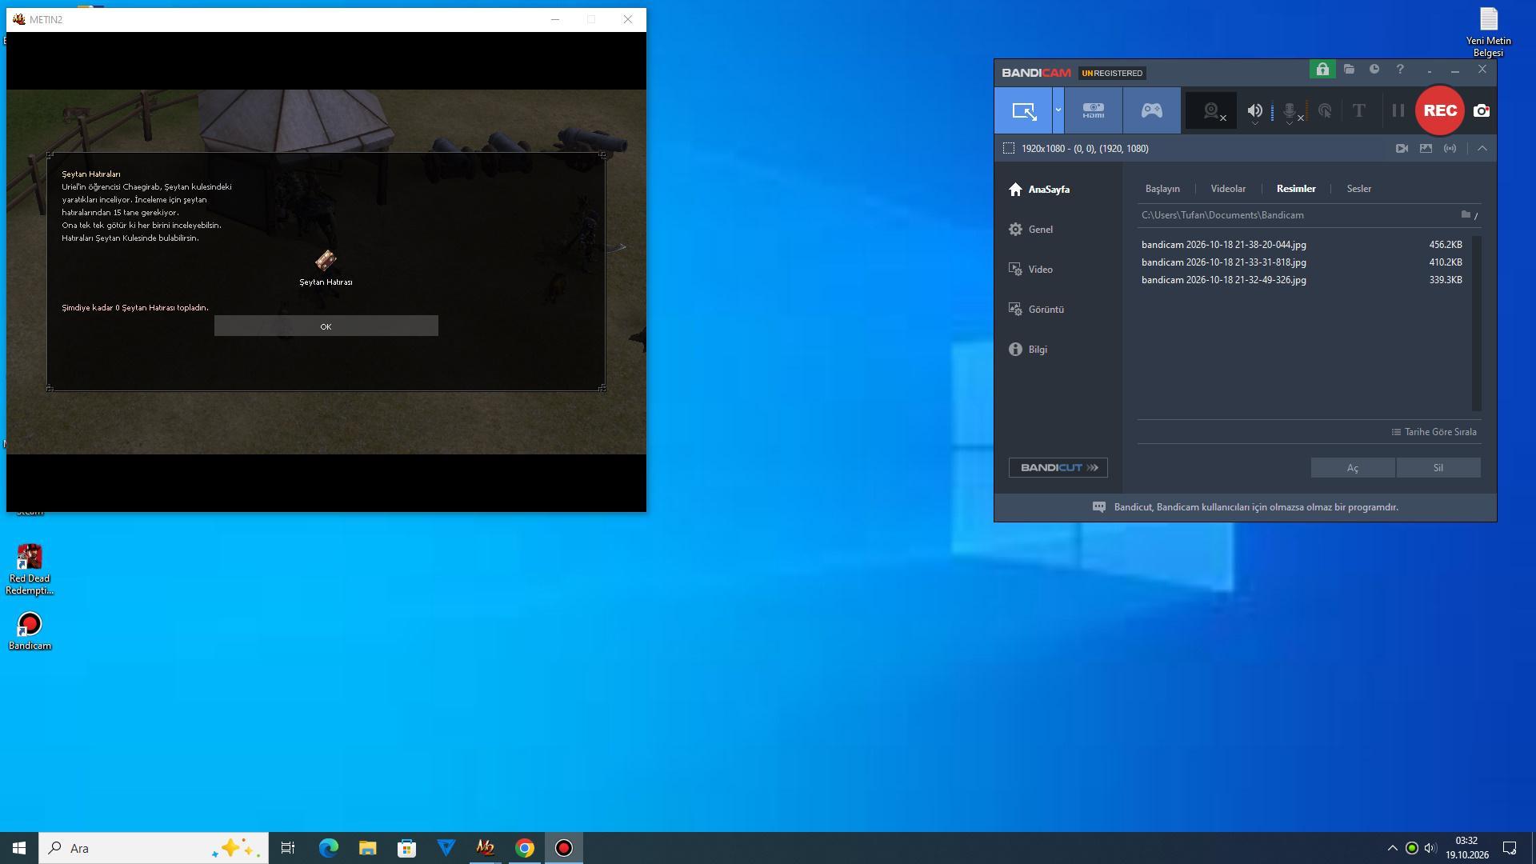Open the Bandicut link button
This screenshot has width=1536, height=864.
click(x=1058, y=468)
